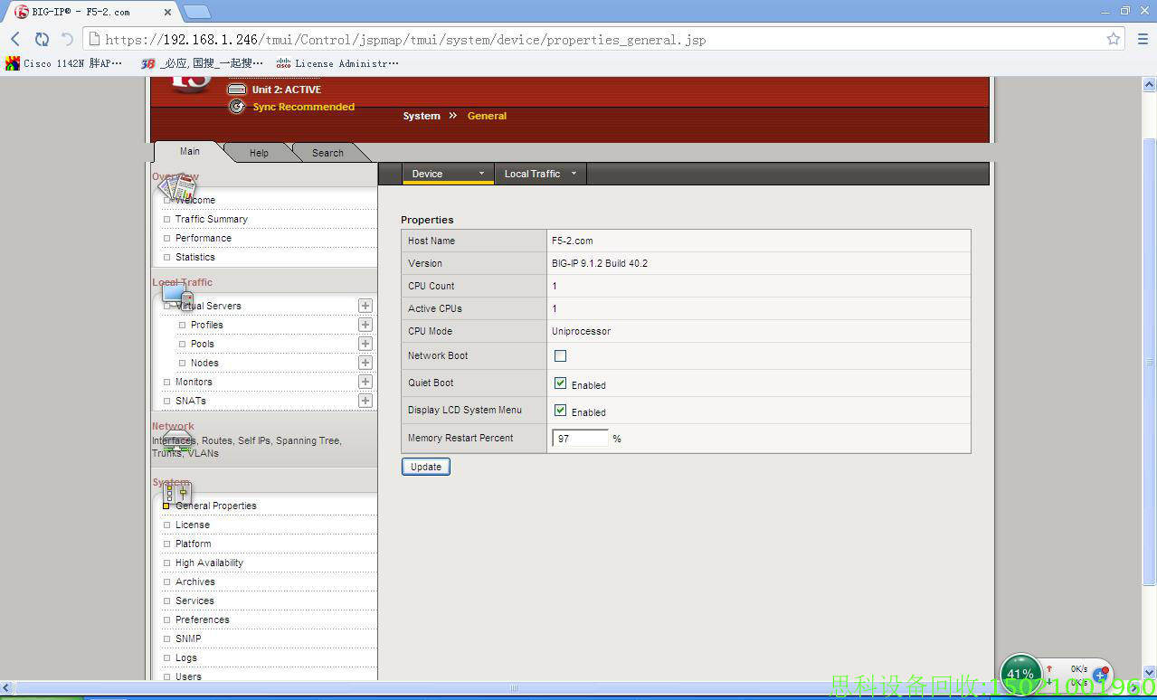Switch to the Main tab
The width and height of the screenshot is (1157, 700).
point(189,152)
